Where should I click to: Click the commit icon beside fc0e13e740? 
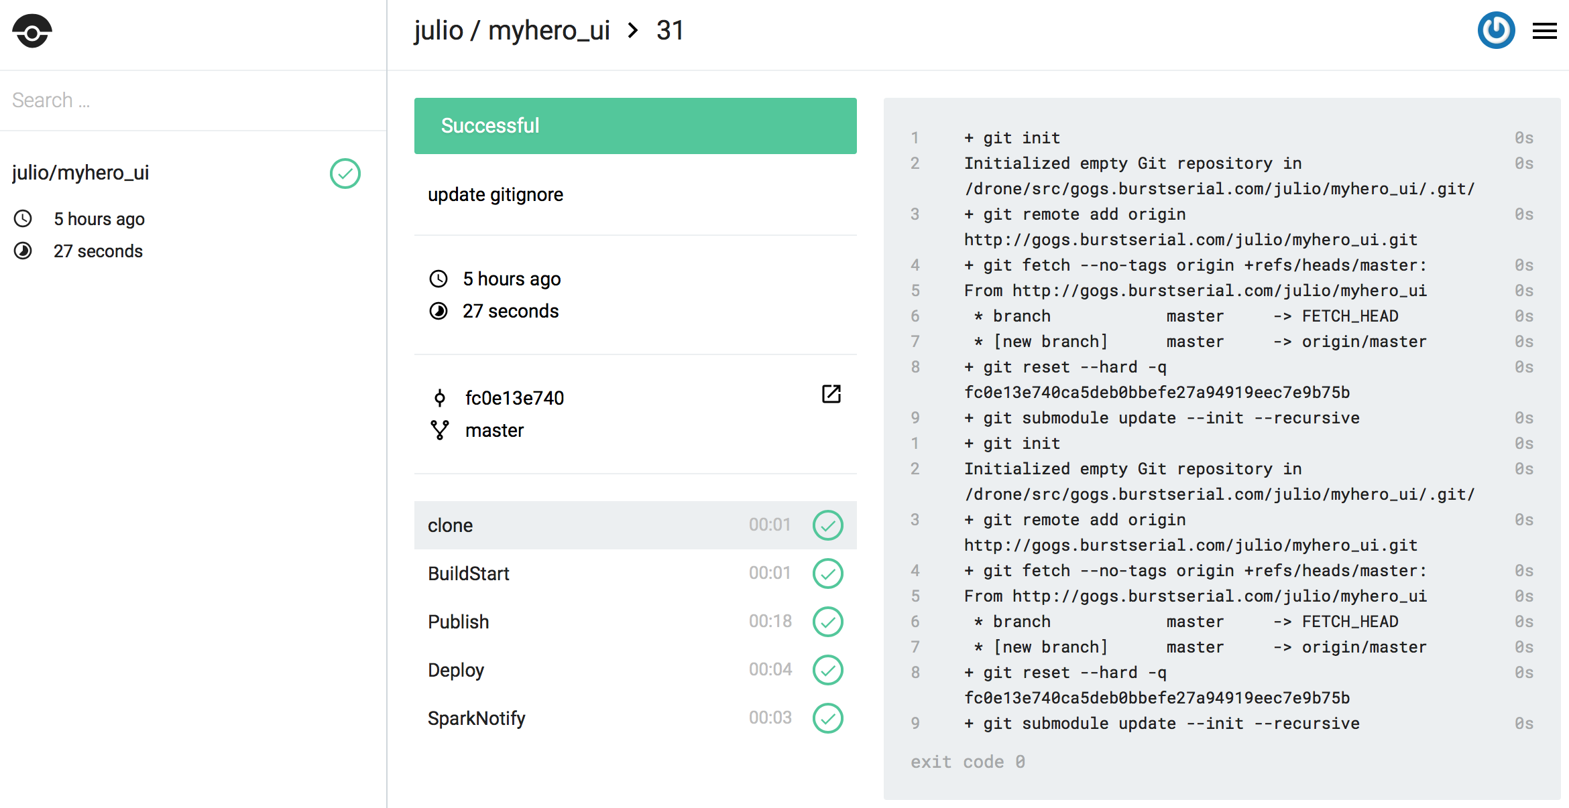[439, 398]
